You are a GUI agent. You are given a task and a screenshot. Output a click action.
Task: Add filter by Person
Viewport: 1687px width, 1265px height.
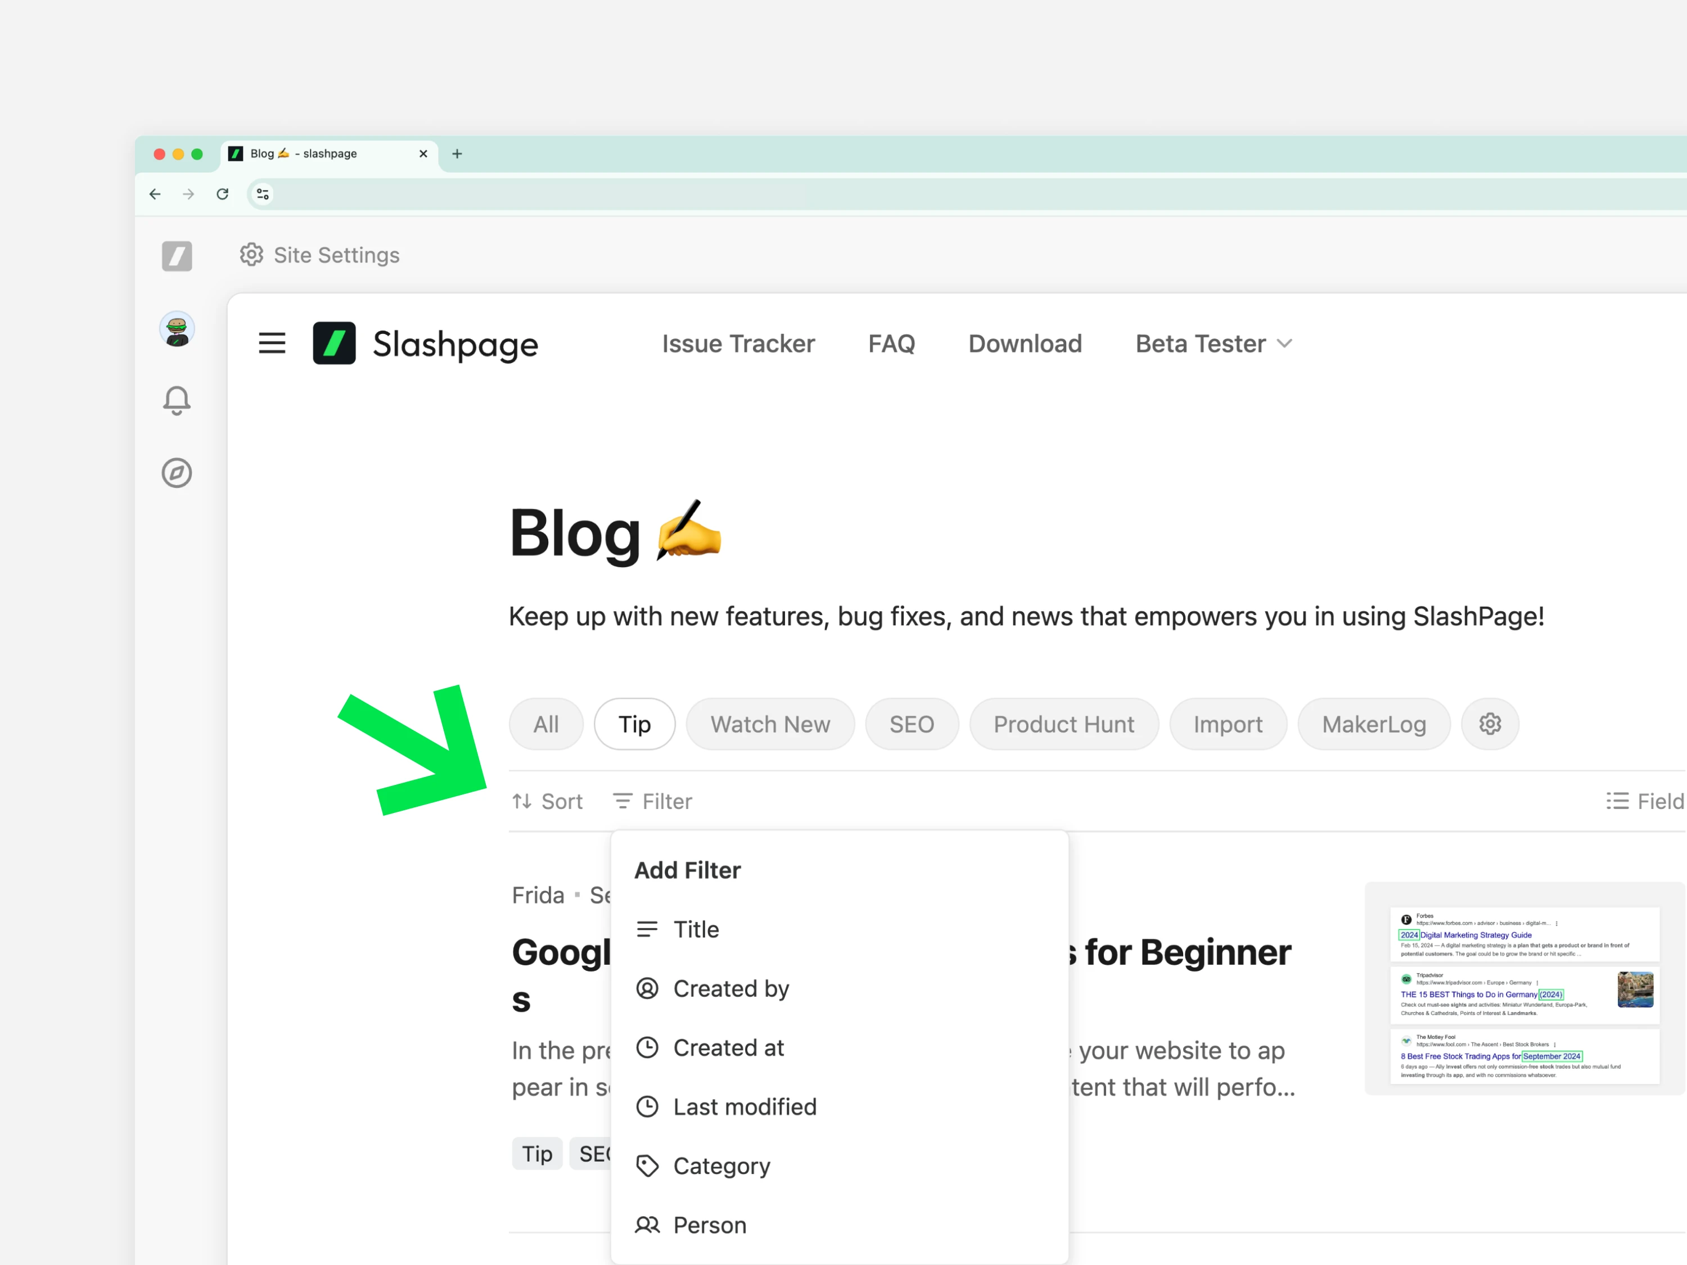839,1225
